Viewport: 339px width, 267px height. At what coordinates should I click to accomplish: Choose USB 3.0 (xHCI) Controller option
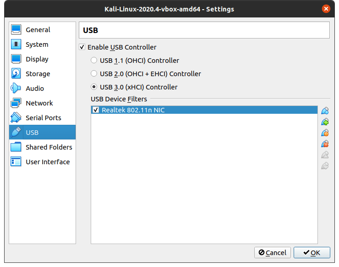pos(94,87)
